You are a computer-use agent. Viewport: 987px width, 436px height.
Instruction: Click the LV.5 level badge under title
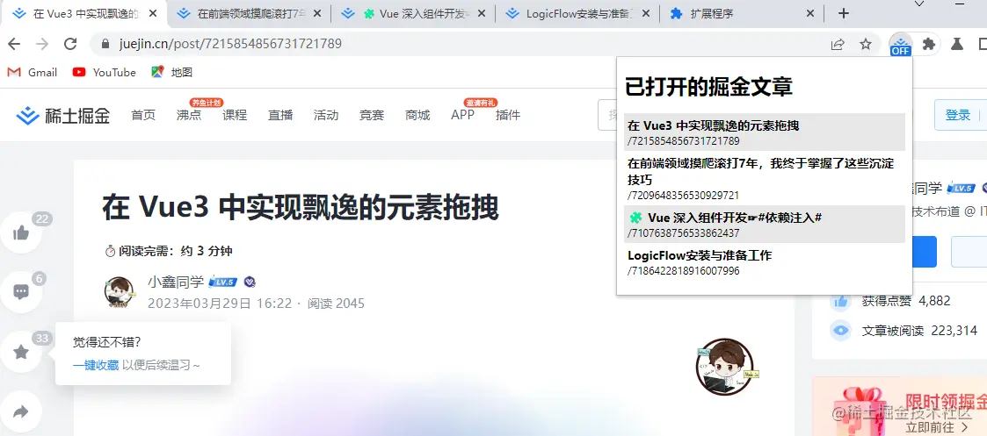[x=222, y=282]
